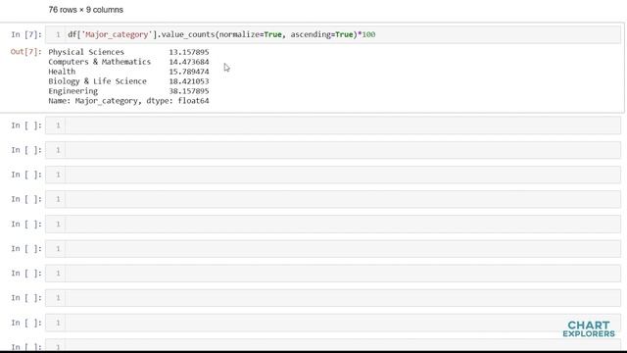Click on value_counts in the code cell
The height and width of the screenshot is (353, 627).
click(x=188, y=35)
